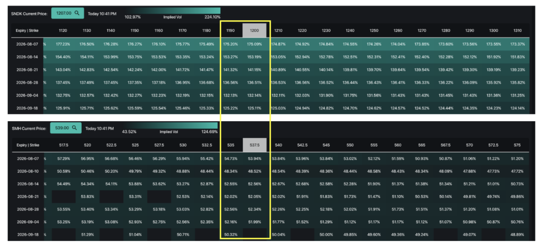Click the SMH Implied Vol gradient bar
544x248 pixels.
(x=170, y=125)
